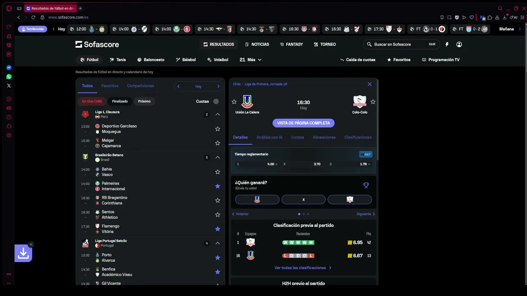This screenshot has height=296, width=527.
Task: Click the Tendencias pill
Action: [x=33, y=29]
